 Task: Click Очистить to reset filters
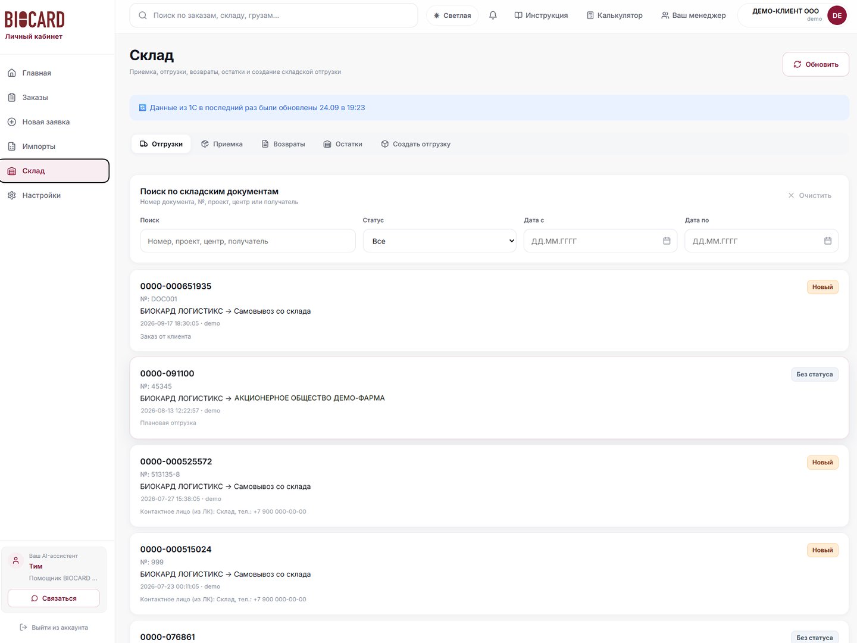coord(809,195)
